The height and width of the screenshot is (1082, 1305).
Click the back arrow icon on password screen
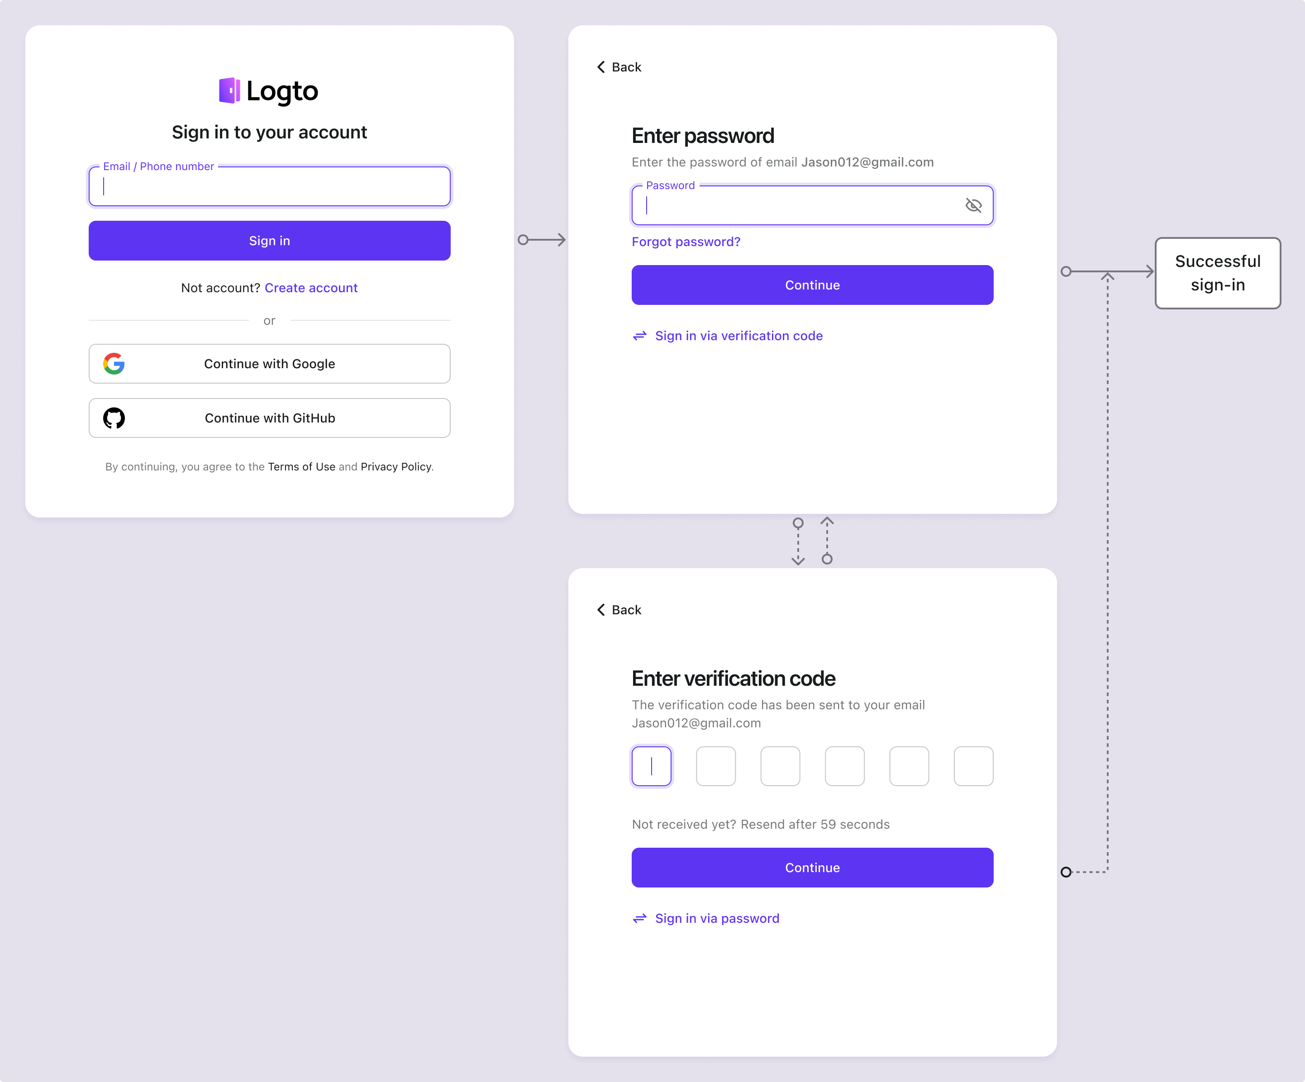(x=601, y=67)
